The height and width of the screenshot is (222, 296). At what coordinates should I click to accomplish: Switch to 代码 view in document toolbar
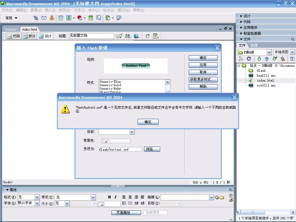pyautogui.click(x=14, y=36)
